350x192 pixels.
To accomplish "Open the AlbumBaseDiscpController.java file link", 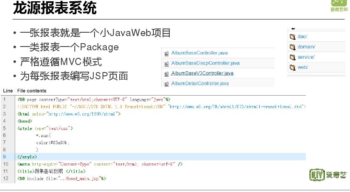I will (x=205, y=63).
